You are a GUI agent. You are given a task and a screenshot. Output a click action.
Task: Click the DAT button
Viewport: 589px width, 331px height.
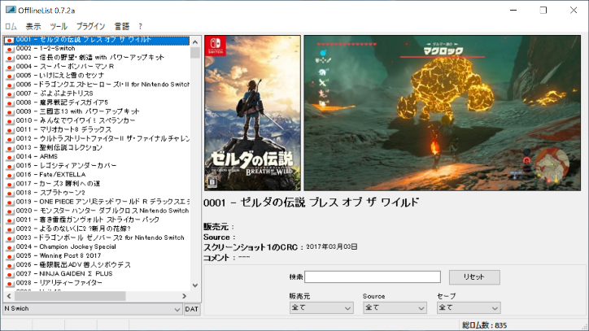pos(192,309)
